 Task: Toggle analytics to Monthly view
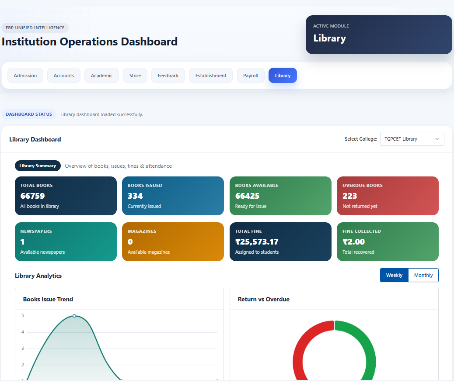(423, 275)
